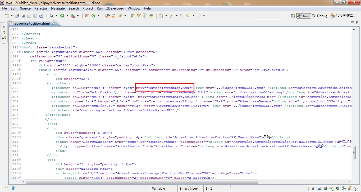Switch to the SVN repository perspective
Screen dimensions: 361x192
[342, 16]
